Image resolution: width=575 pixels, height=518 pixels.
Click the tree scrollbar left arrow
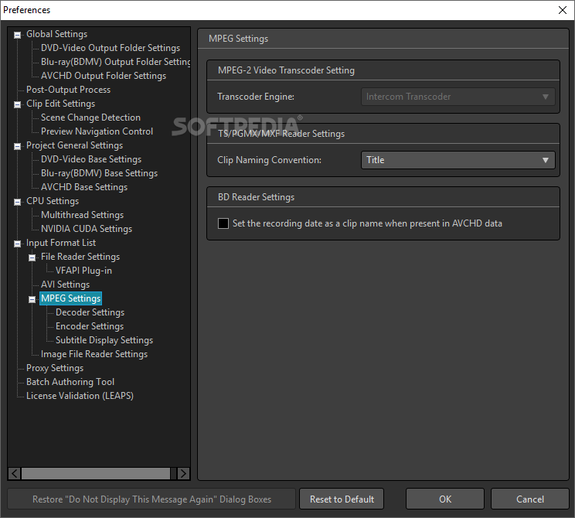15,474
